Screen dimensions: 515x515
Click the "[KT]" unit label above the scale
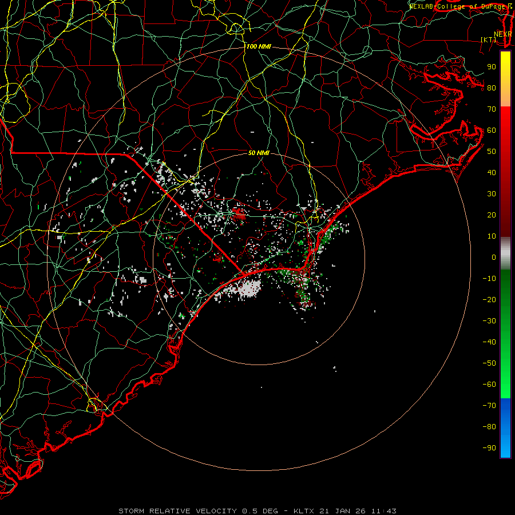pyautogui.click(x=488, y=39)
